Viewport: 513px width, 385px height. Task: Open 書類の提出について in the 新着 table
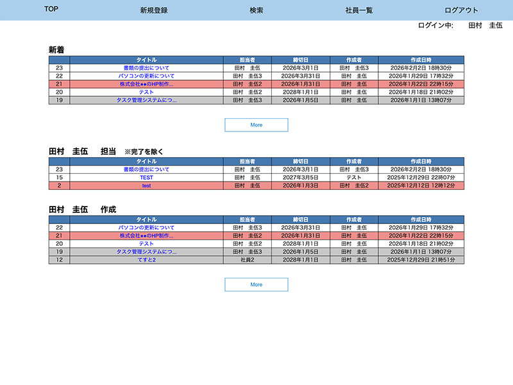coord(146,67)
